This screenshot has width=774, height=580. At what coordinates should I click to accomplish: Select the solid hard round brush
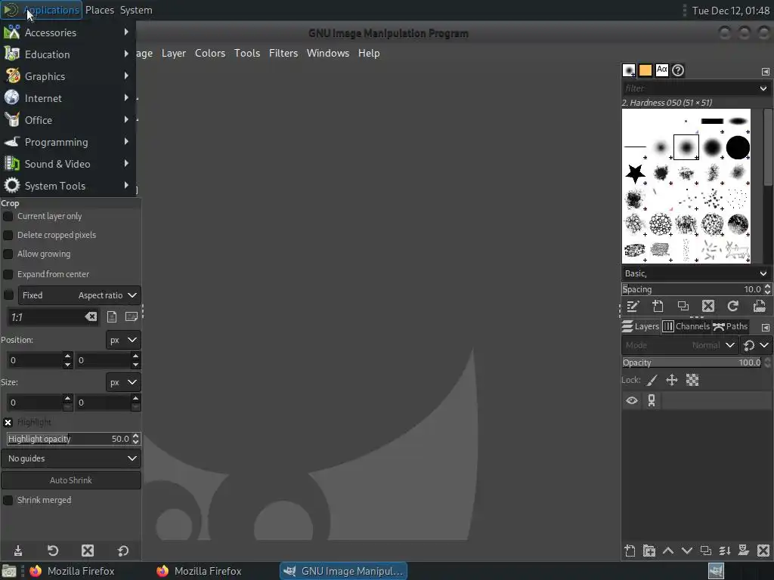[x=738, y=147]
